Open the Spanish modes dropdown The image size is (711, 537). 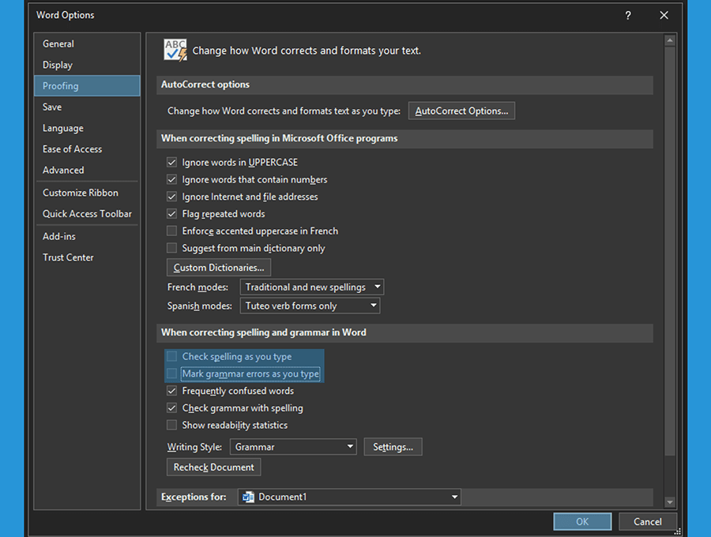coord(310,306)
